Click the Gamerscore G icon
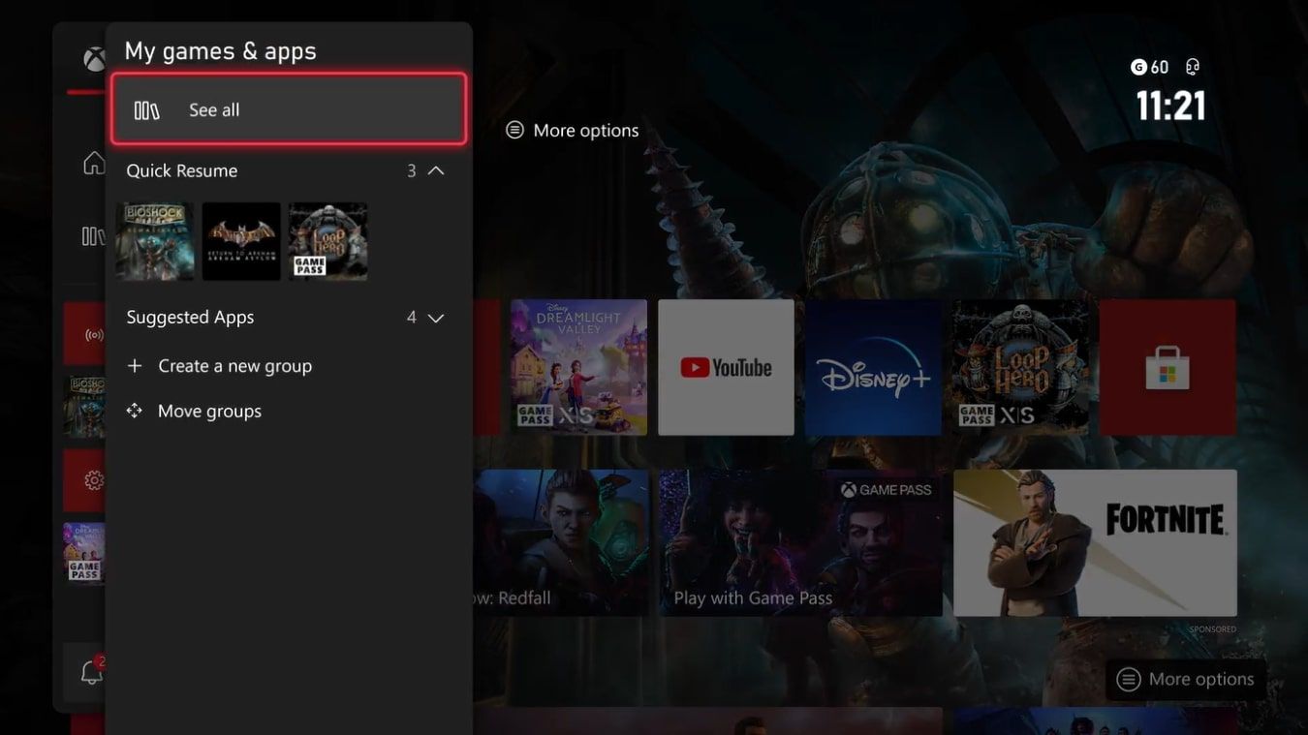Screen dimensions: 1308x735 (1138, 67)
